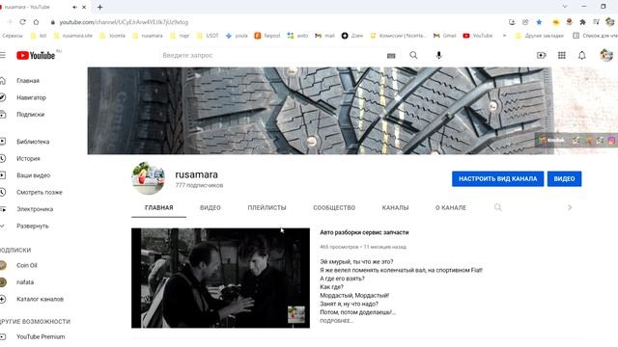Open the YouTube hamburger guide menu
The width and height of the screenshot is (618, 347).
coord(2,56)
